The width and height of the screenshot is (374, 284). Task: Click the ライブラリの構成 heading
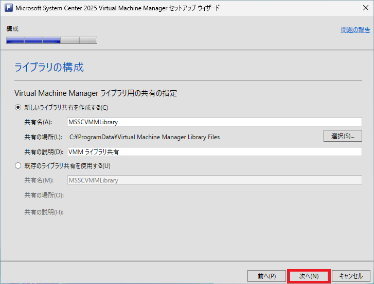(x=49, y=67)
